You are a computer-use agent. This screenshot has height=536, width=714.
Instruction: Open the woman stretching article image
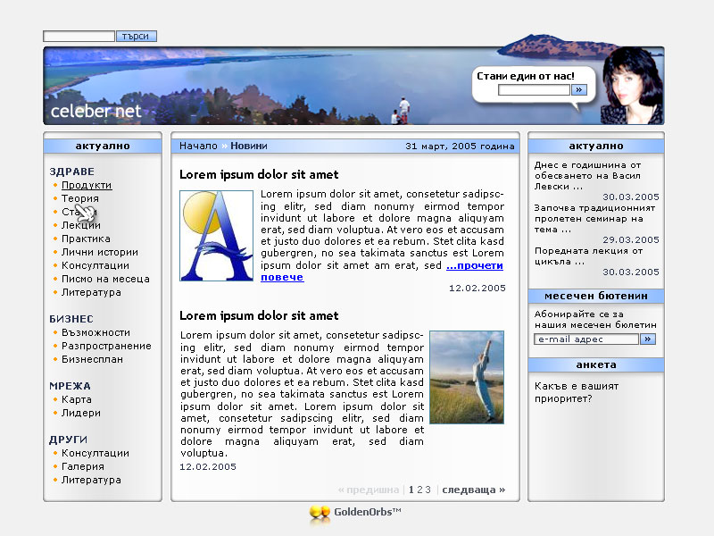466,377
